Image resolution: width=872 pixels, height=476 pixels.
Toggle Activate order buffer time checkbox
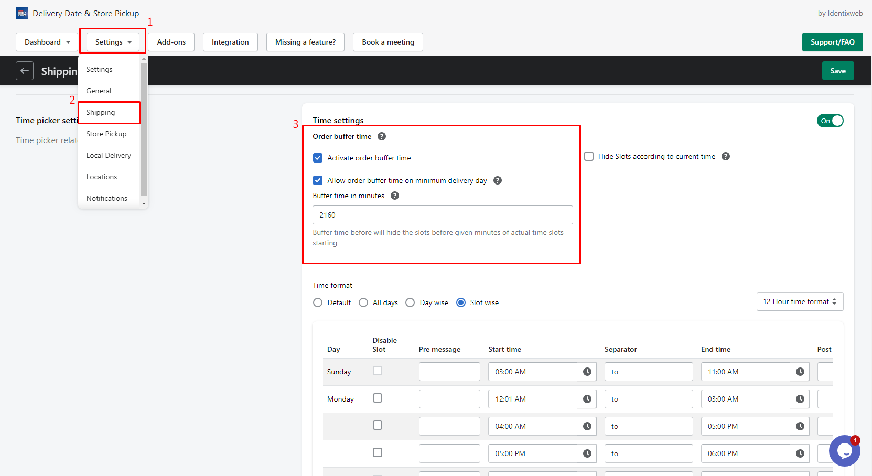pos(318,158)
